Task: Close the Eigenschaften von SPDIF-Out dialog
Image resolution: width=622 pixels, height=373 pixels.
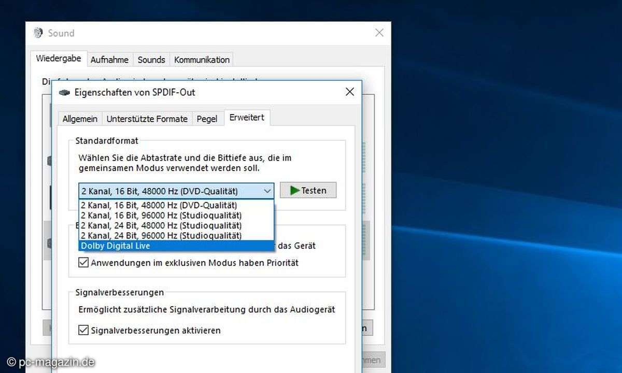Action: 350,92
